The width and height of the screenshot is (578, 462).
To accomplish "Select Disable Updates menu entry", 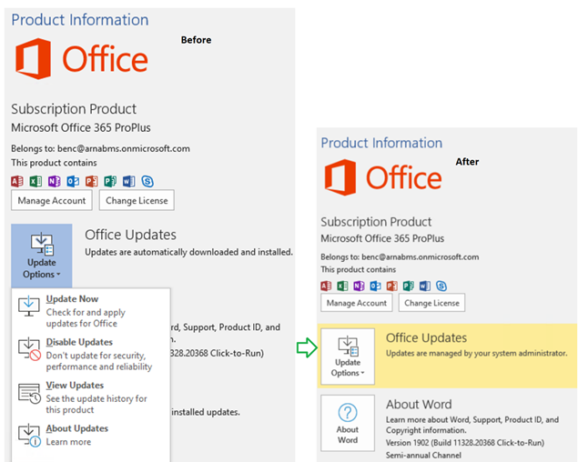I will pos(91,354).
